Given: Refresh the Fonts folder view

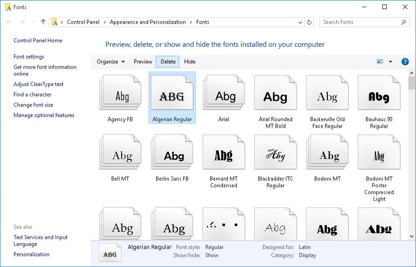Looking at the screenshot, I should pyautogui.click(x=308, y=22).
